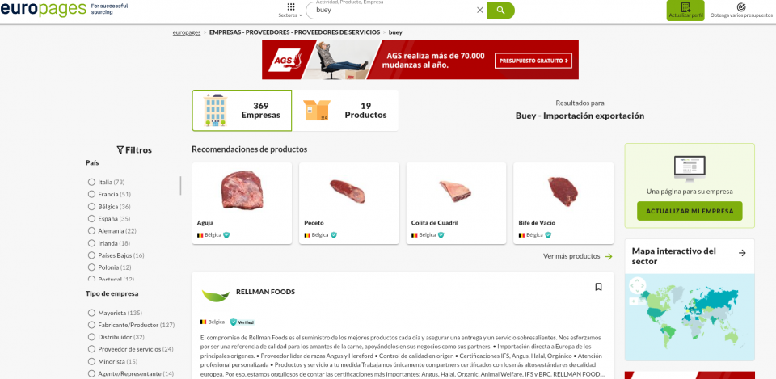Click the country filter list scrollbar
Image resolution: width=776 pixels, height=379 pixels.
pyautogui.click(x=180, y=186)
